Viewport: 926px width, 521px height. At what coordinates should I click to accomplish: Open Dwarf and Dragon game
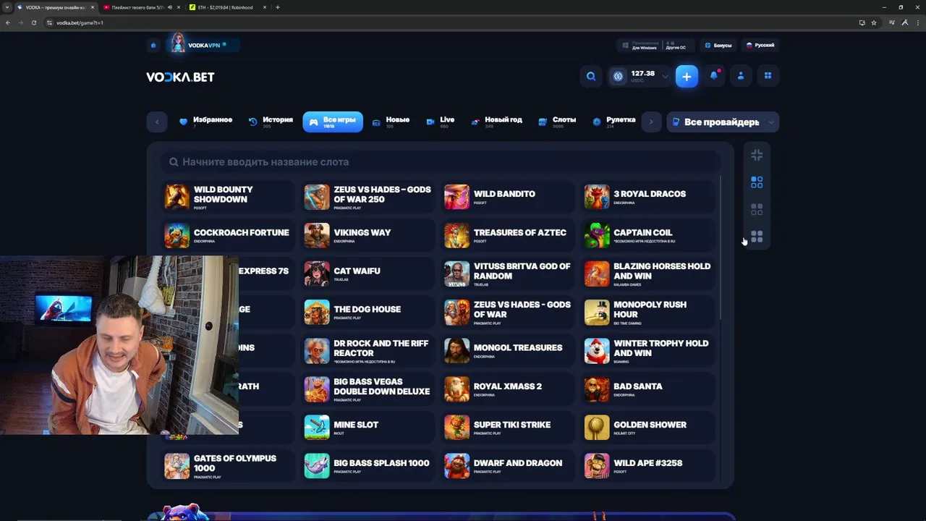coord(508,466)
